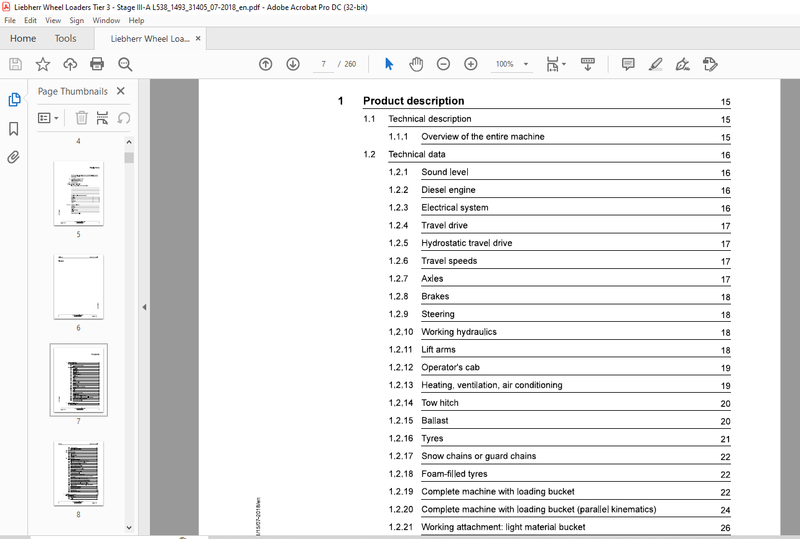800x539 pixels.
Task: Open the Overview of the entire machine entry
Action: click(483, 136)
